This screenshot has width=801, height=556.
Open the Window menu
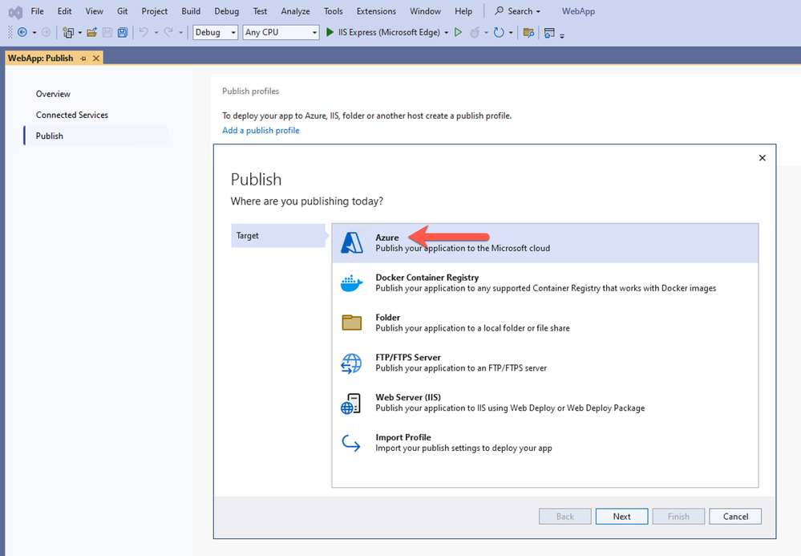pos(425,11)
